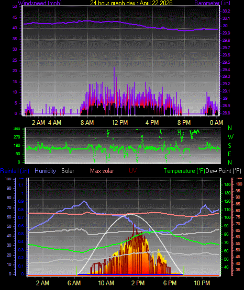The width and height of the screenshot is (244, 290).
Task: Click the 45 windspeed axis value
Action: (15, 18)
